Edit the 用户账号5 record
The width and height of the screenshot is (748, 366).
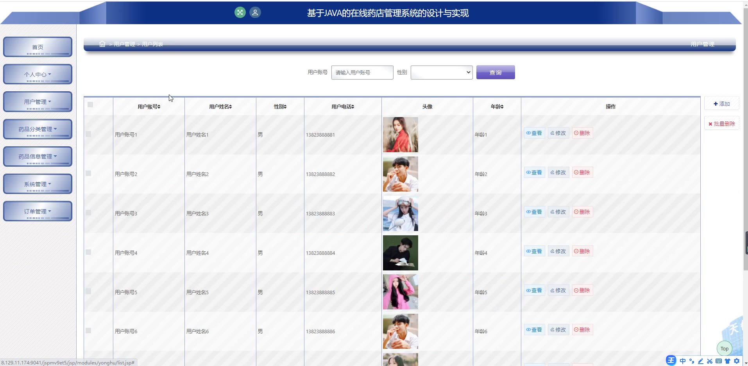pyautogui.click(x=558, y=290)
